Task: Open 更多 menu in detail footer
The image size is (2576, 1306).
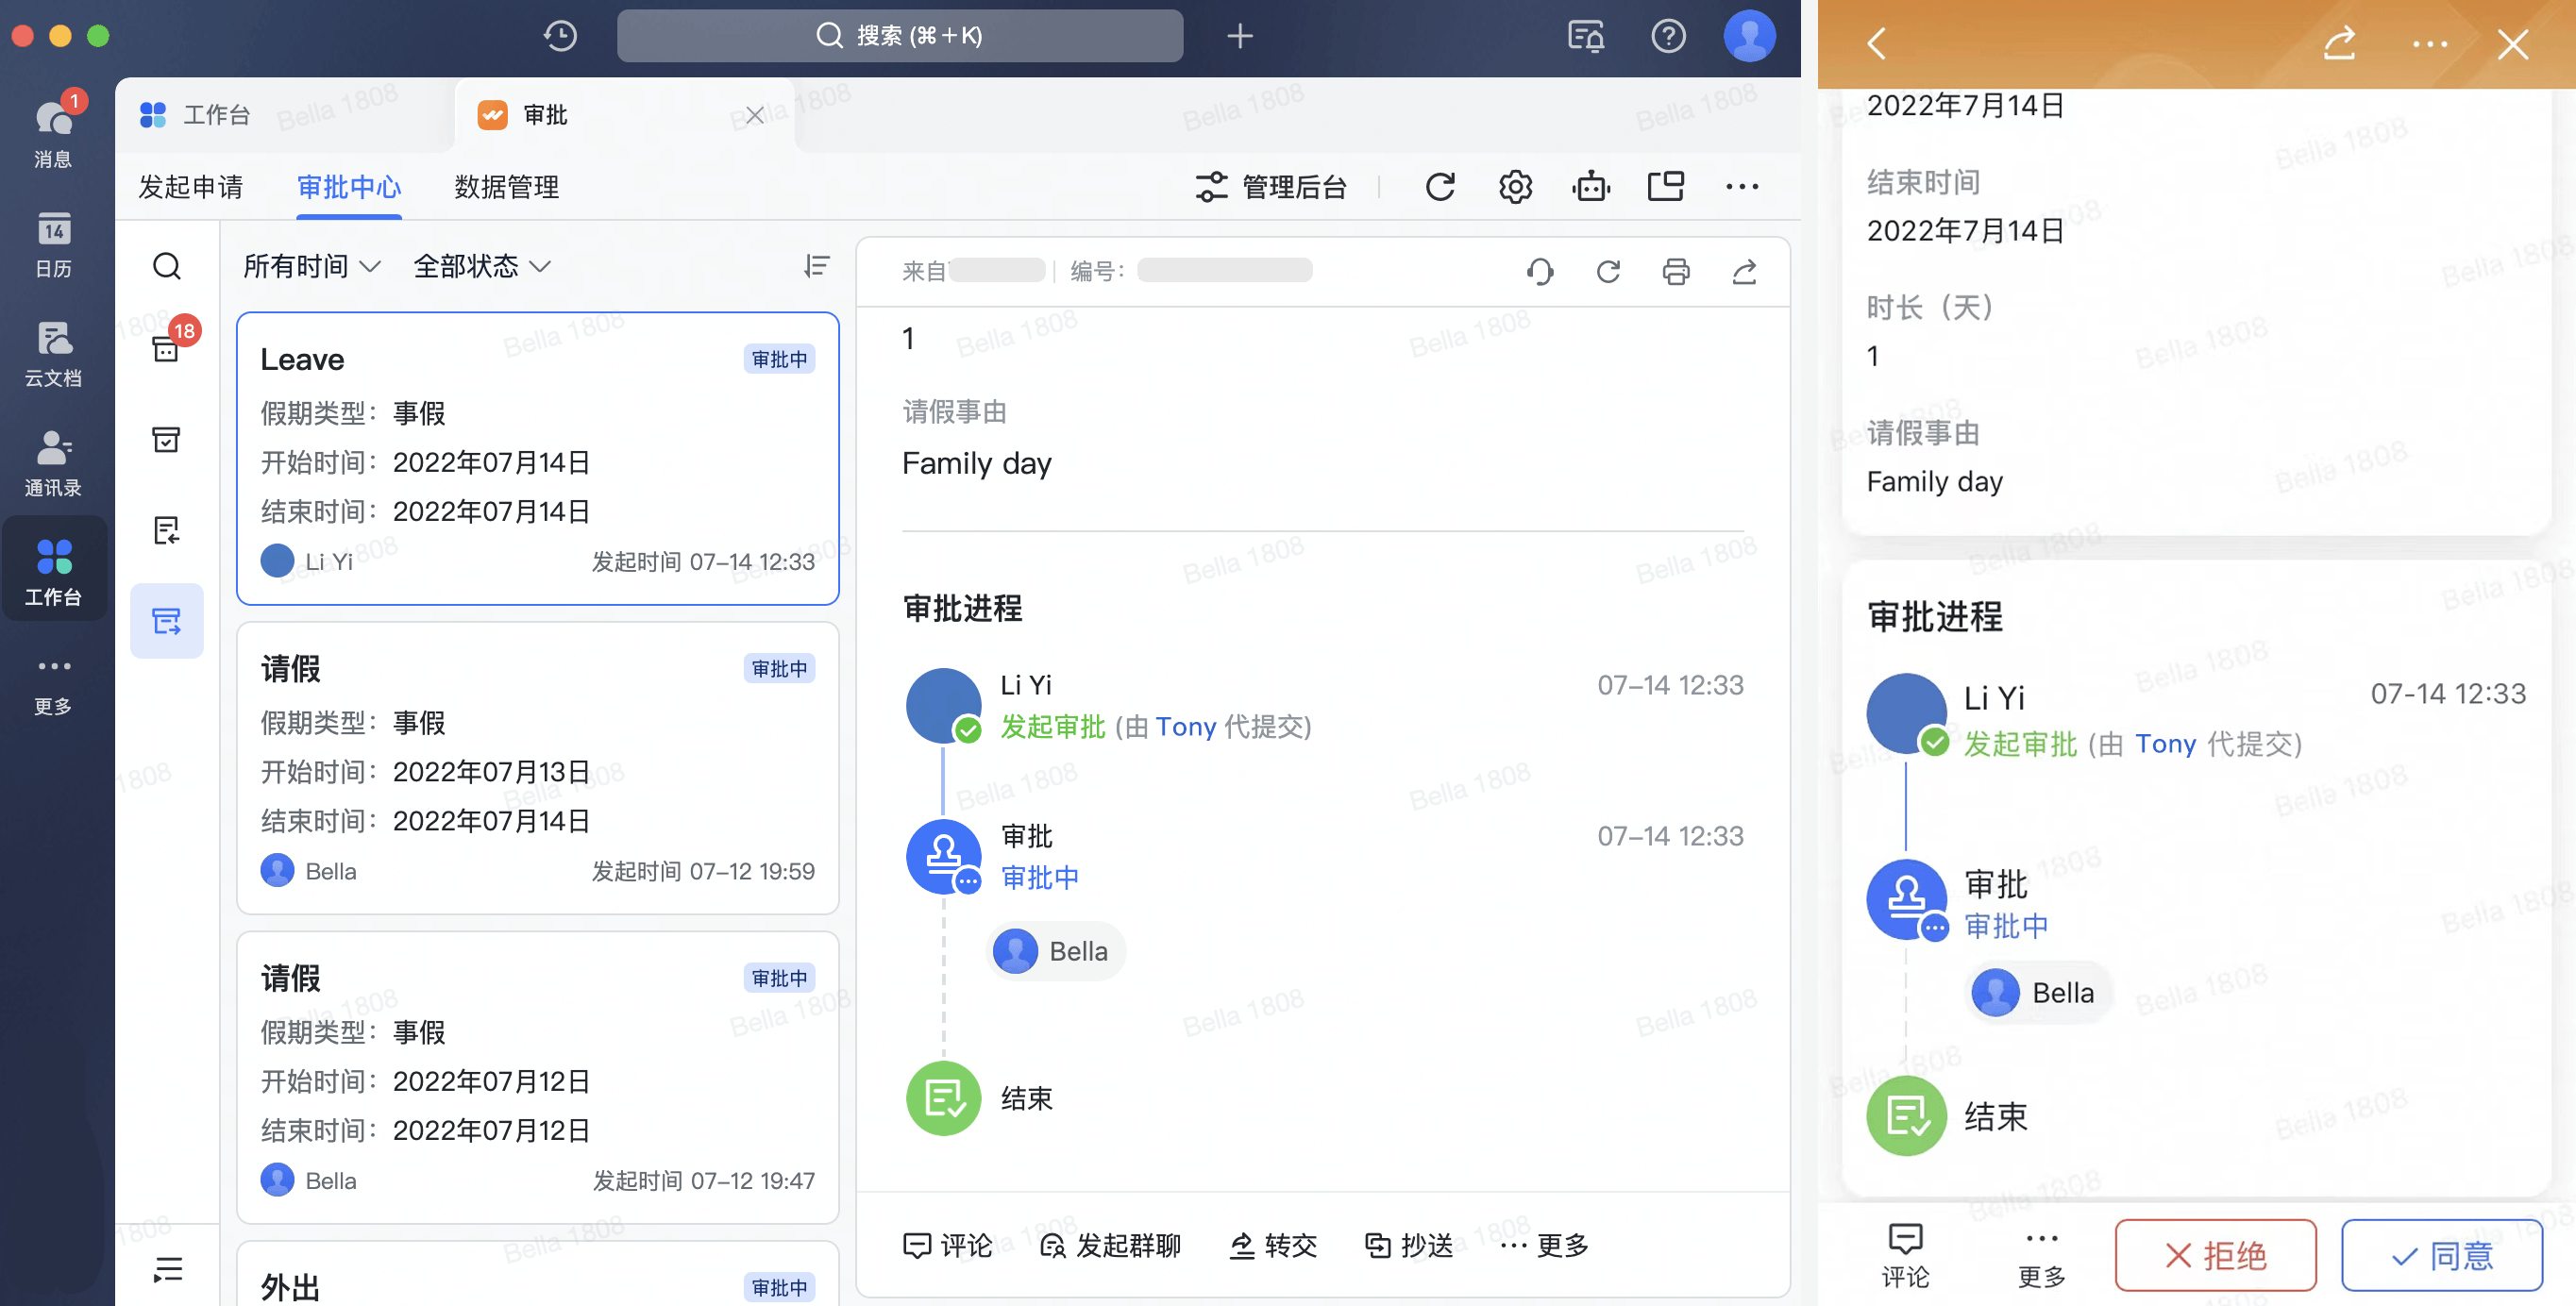Action: [1544, 1246]
